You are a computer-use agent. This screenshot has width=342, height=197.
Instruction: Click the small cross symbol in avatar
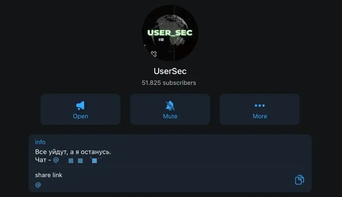(154, 54)
